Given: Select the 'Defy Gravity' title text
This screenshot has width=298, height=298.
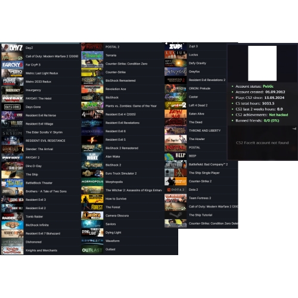Looking at the screenshot, I should tap(197, 63).
